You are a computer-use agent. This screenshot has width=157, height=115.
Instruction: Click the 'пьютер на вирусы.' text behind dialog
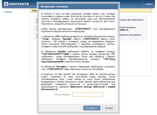tap(127, 27)
